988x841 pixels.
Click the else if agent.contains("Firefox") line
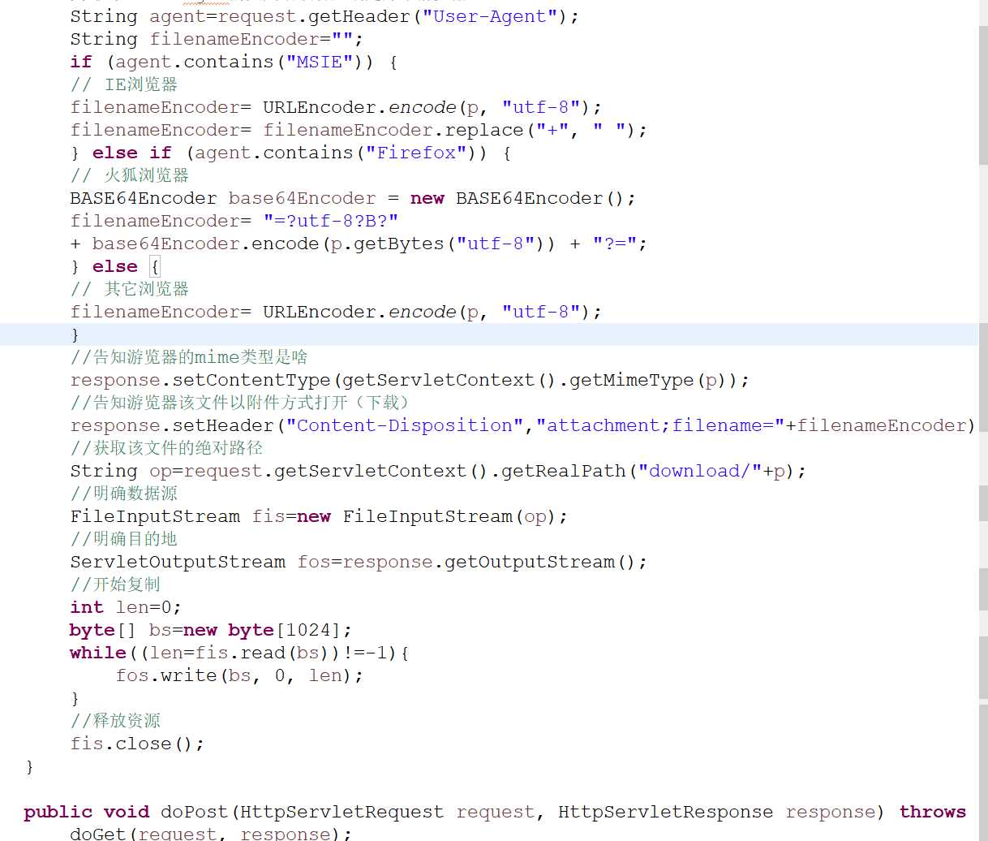click(x=290, y=153)
